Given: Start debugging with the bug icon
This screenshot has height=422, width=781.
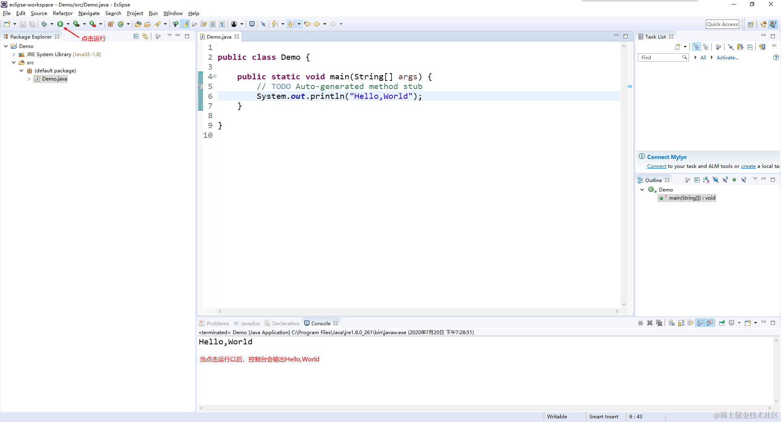Looking at the screenshot, I should tap(44, 24).
